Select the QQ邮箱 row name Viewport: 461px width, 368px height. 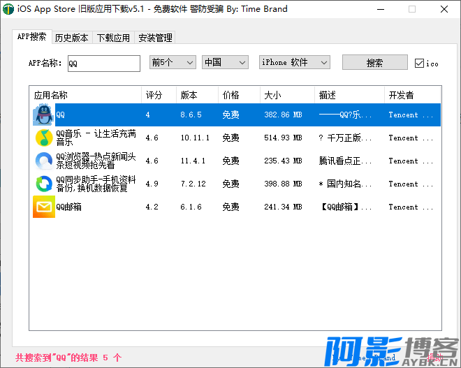click(x=68, y=207)
